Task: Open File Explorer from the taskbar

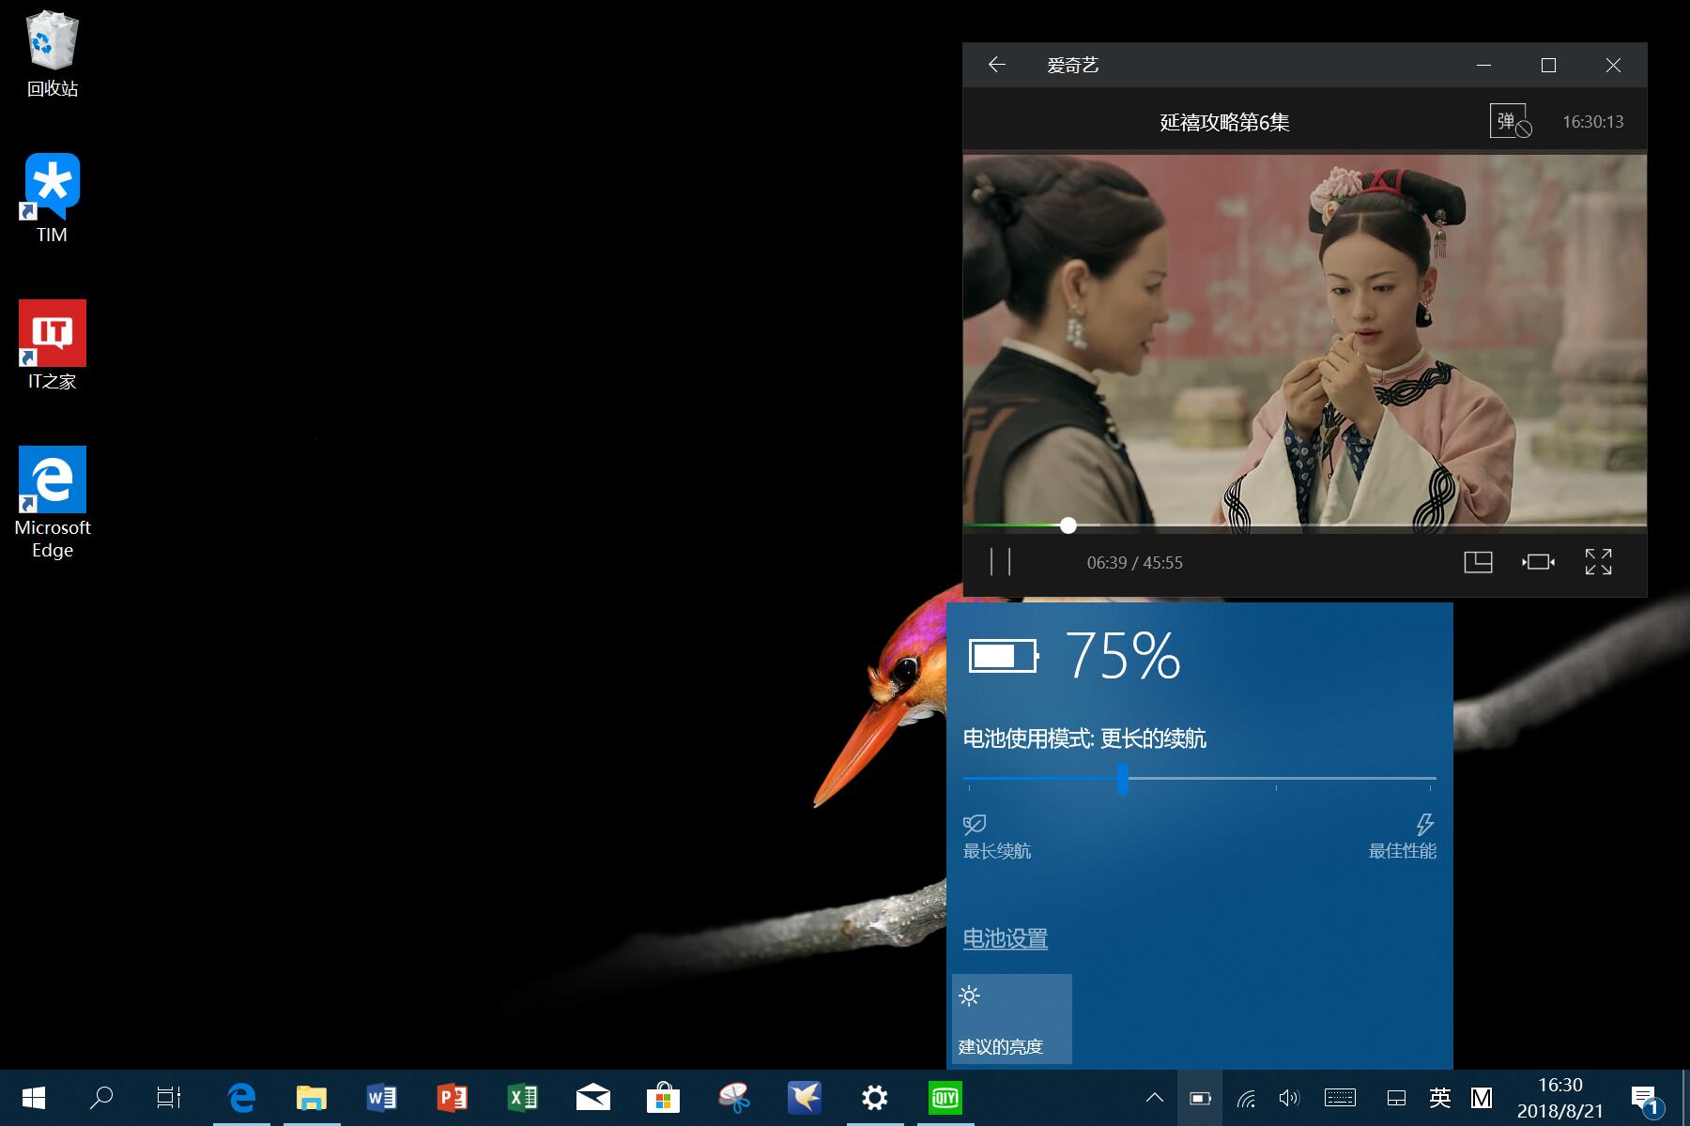Action: 312,1098
